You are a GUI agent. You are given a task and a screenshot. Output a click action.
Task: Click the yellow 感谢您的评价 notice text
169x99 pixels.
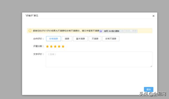[x=66, y=31]
